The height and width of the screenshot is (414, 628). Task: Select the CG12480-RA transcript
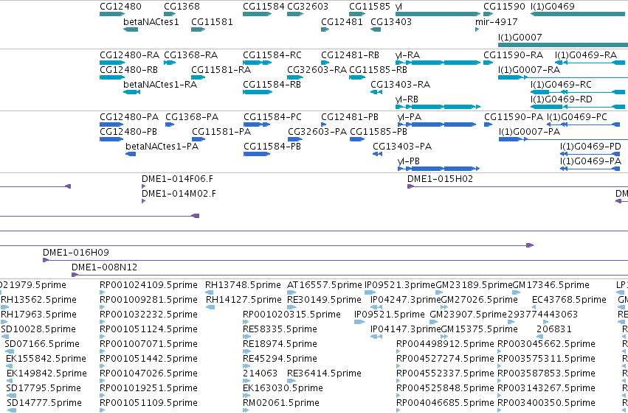click(x=112, y=63)
